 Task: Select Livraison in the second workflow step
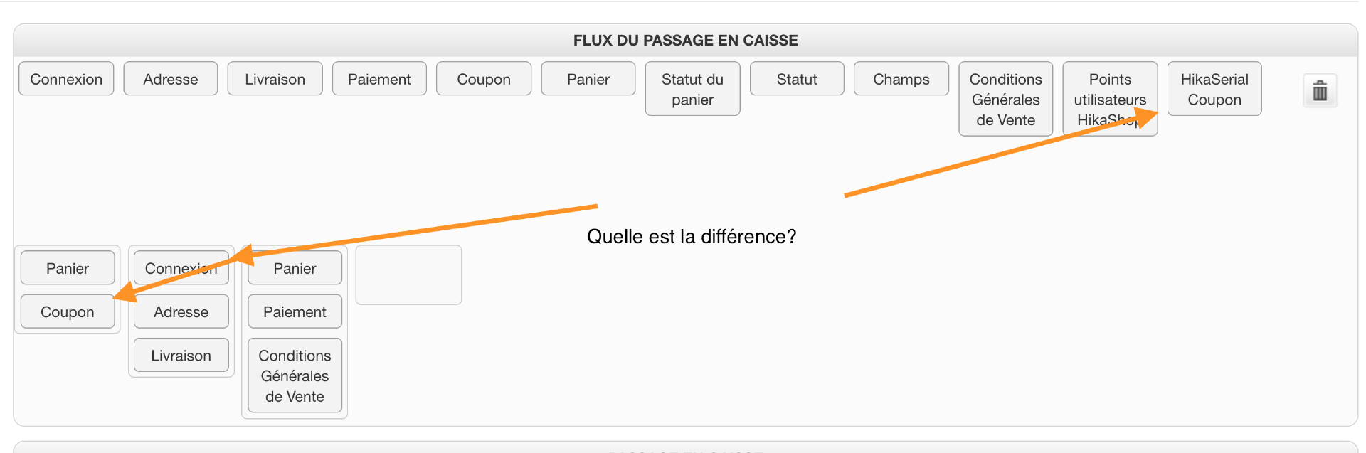[x=181, y=355]
